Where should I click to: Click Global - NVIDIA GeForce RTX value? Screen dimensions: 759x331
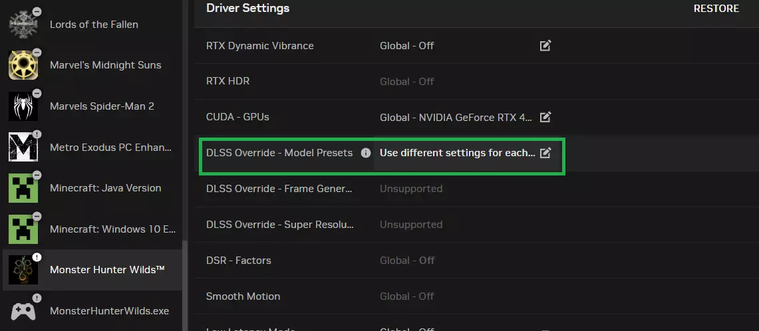(456, 117)
